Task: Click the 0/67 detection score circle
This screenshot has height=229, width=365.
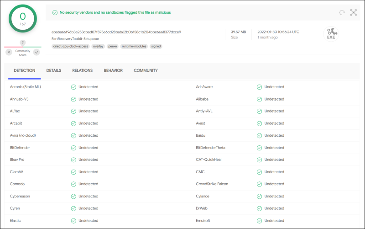Action: 23,19
